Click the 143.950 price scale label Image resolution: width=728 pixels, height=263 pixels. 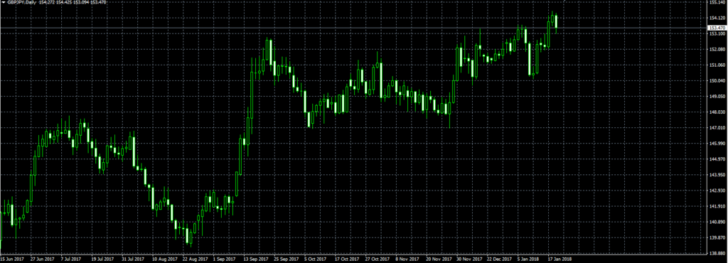[717, 174]
